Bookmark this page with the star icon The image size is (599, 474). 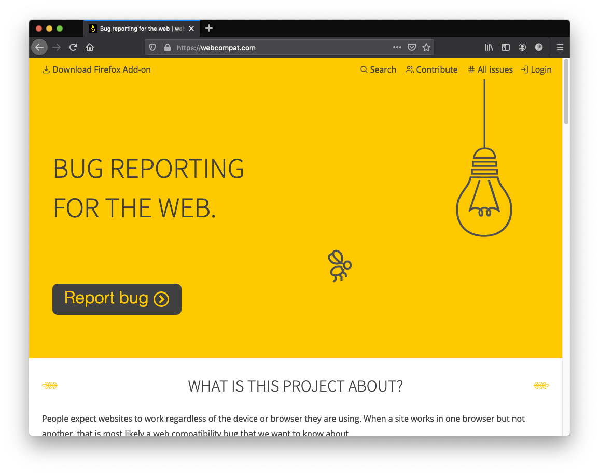pos(426,47)
